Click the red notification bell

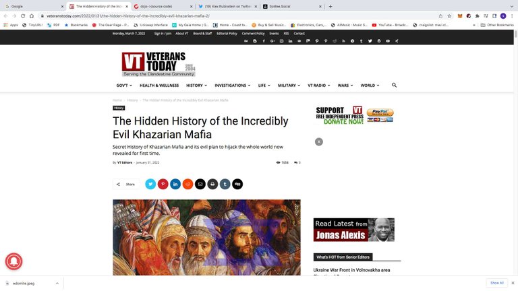point(14,261)
